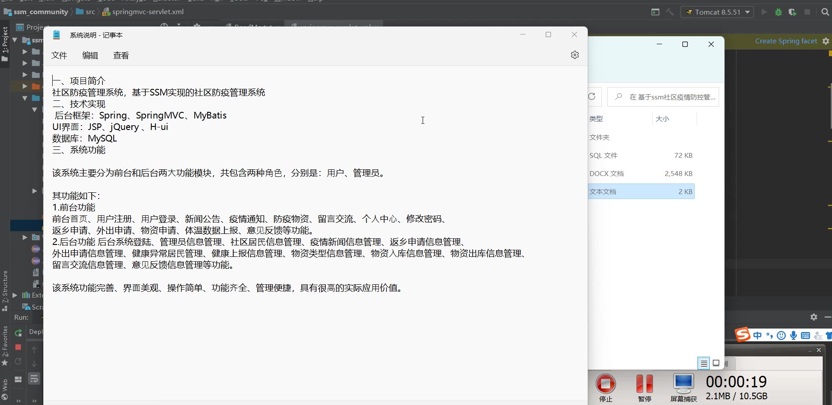Screen dimensions: 832x405
Task: Open the Tomcat 8.5.51 run configuration dropdown
Action: click(717, 12)
